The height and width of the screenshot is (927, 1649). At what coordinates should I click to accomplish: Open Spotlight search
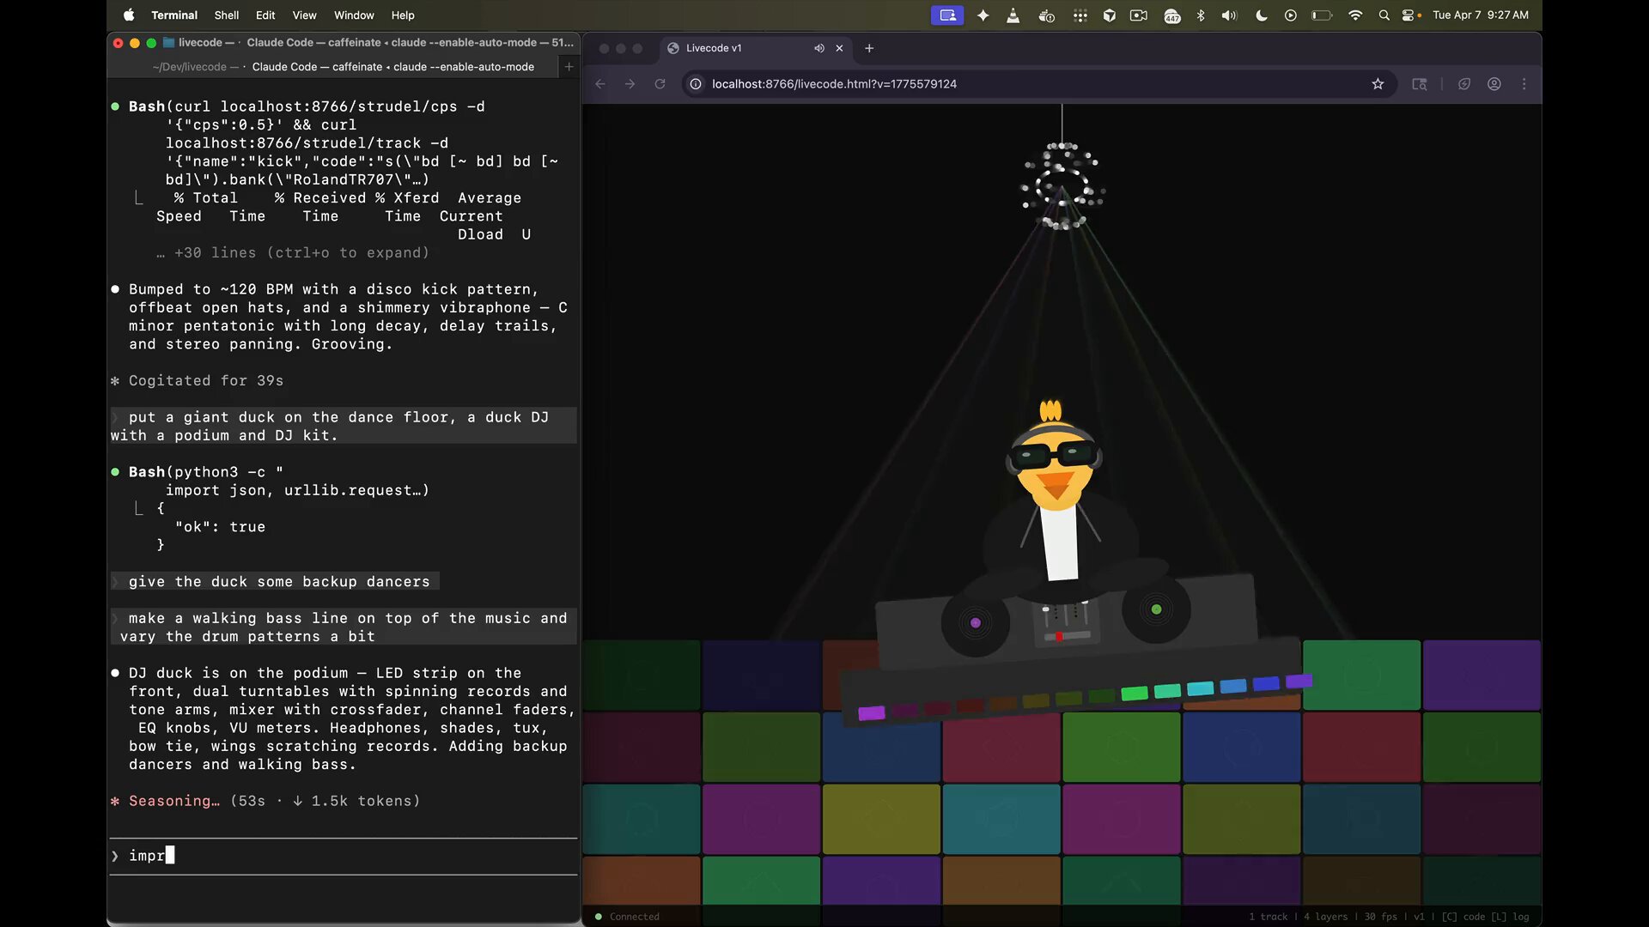tap(1384, 15)
